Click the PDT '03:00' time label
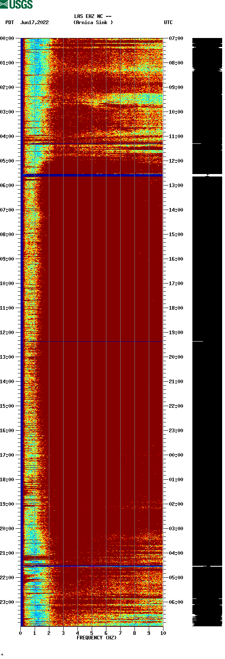Viewport: 225px width, 659px height. click(7, 112)
